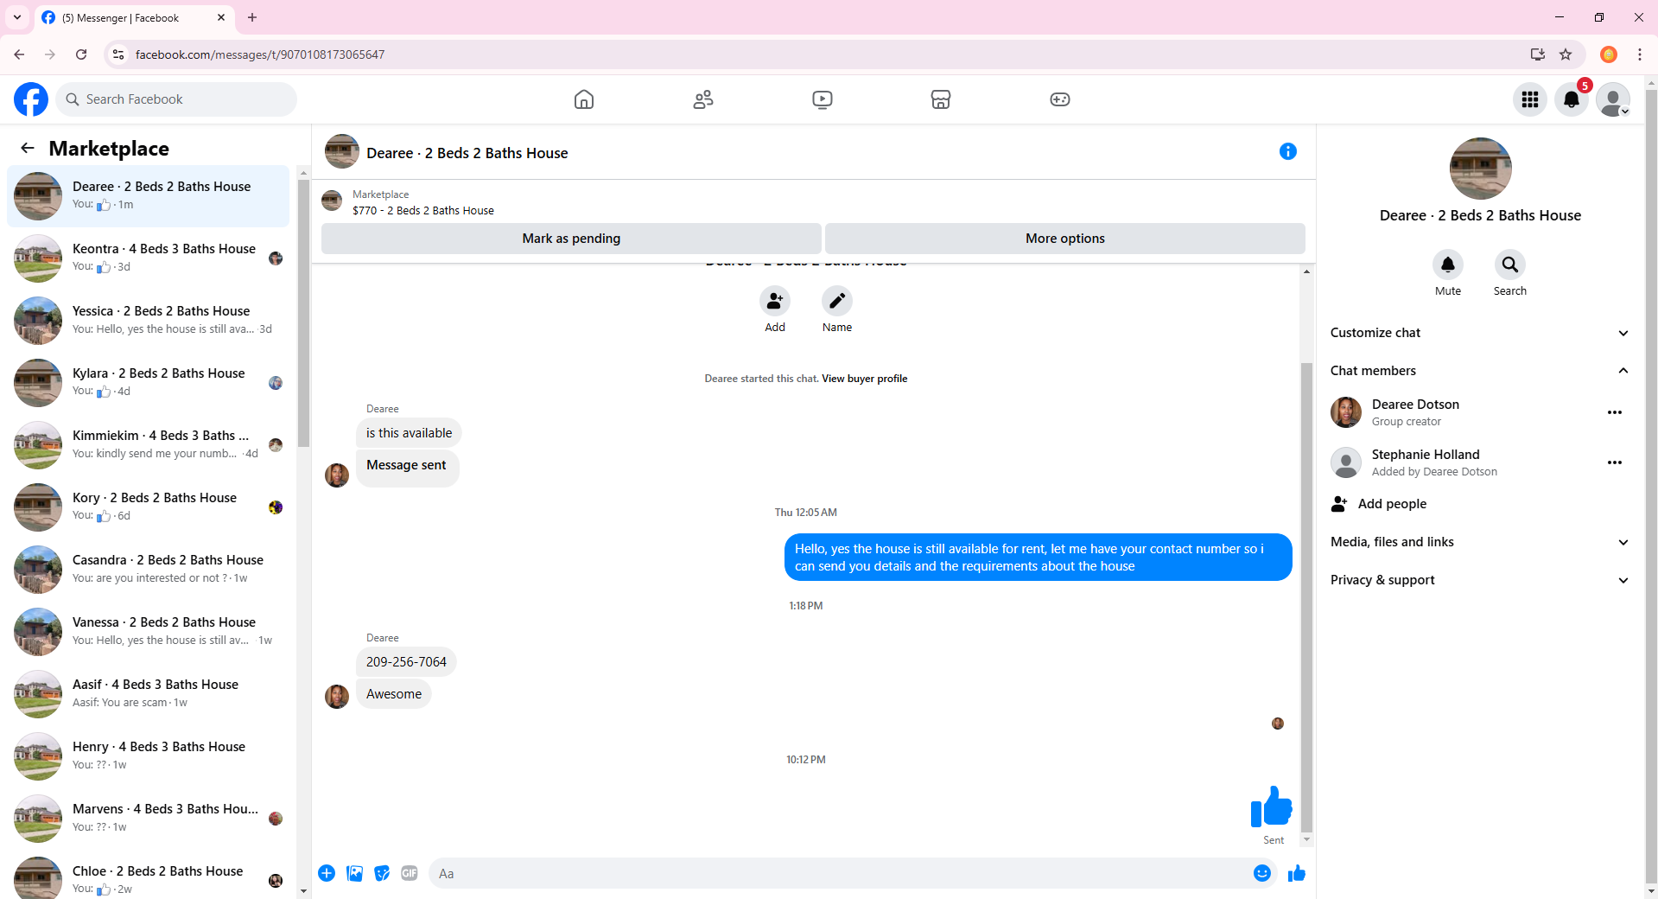Viewport: 1658px width, 899px height.
Task: Click Mark as pending button
Action: [x=571, y=239]
